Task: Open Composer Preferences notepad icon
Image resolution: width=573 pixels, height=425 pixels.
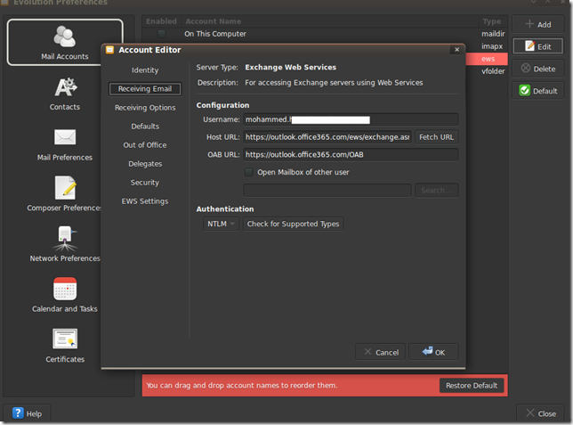Action: coord(65,187)
